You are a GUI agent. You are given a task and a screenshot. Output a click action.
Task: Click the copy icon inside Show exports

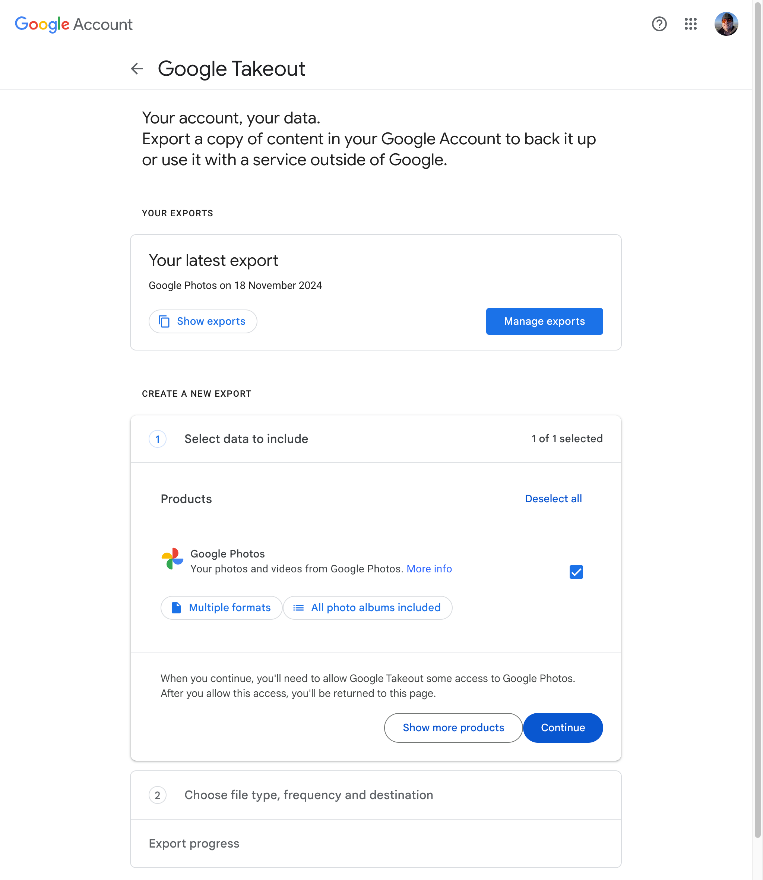click(164, 321)
